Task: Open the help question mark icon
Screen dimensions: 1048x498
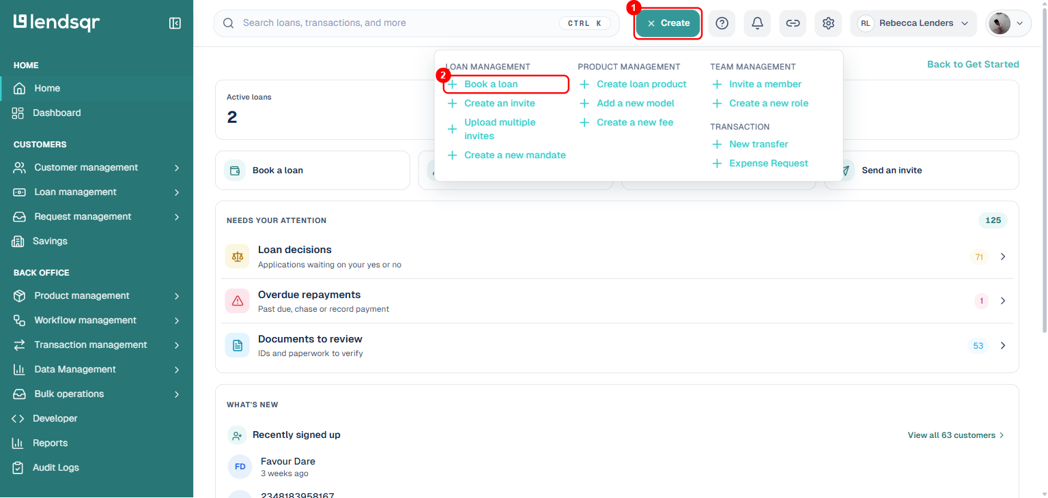Action: [x=722, y=23]
